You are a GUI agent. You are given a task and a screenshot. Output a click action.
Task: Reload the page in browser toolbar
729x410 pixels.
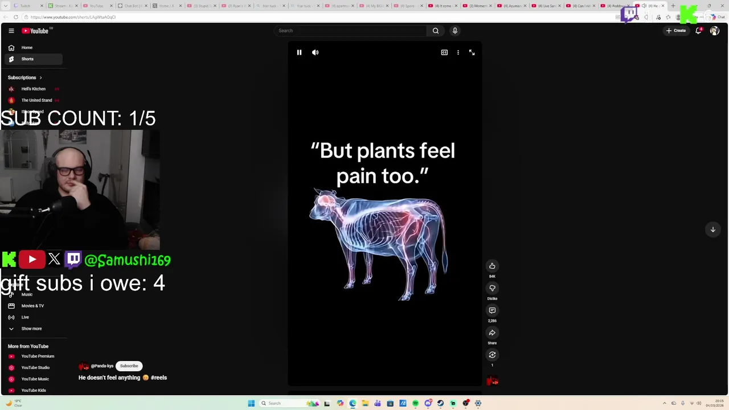pyautogui.click(x=16, y=17)
